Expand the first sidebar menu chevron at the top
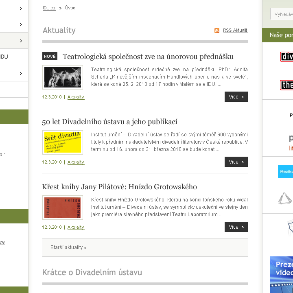Screen dimensions: 293x293 (21, 8)
